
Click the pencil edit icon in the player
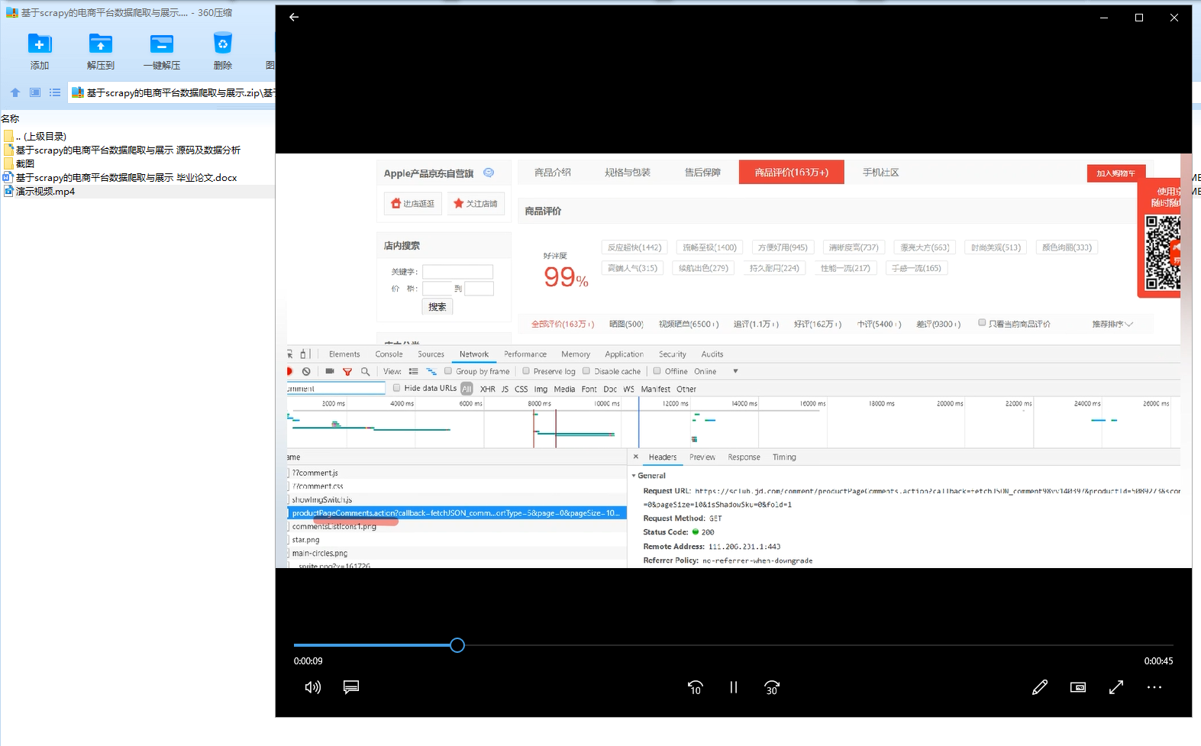pyautogui.click(x=1040, y=687)
